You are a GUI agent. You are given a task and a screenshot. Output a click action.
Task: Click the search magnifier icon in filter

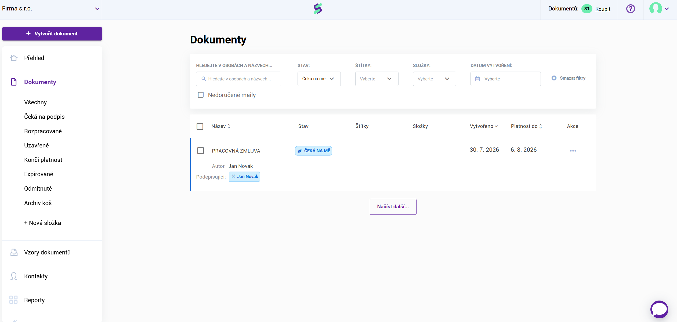click(x=204, y=79)
